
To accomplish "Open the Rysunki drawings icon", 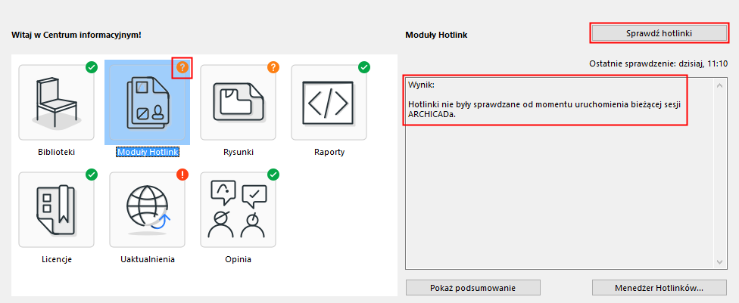I will point(238,102).
